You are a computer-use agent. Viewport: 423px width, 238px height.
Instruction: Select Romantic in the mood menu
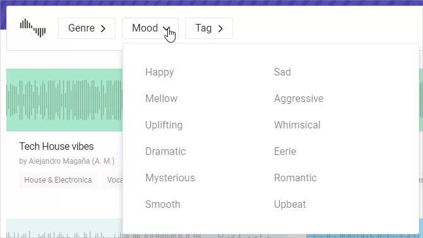(x=295, y=178)
